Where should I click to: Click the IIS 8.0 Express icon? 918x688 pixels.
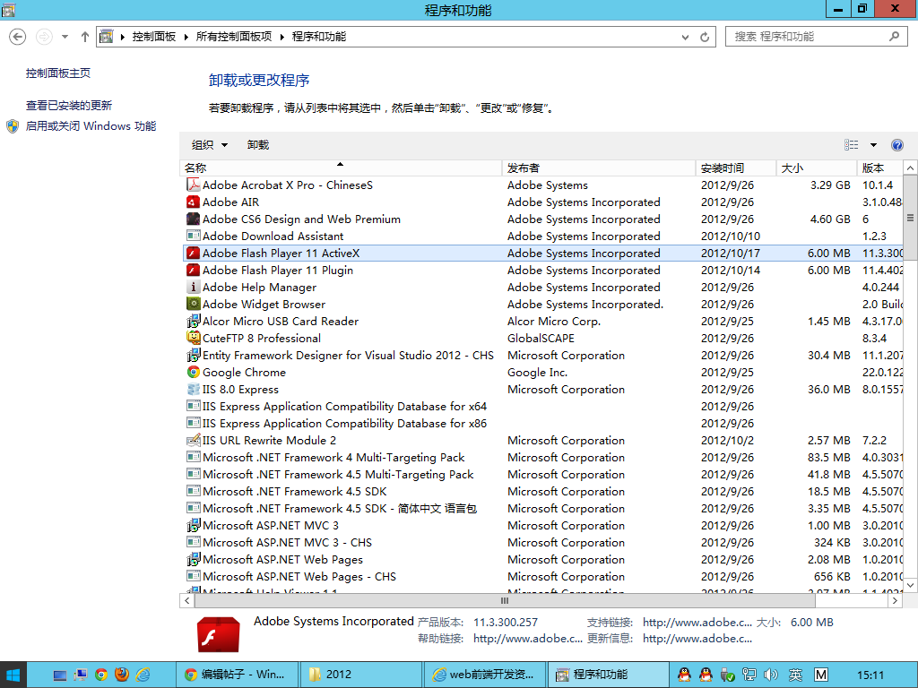click(193, 389)
